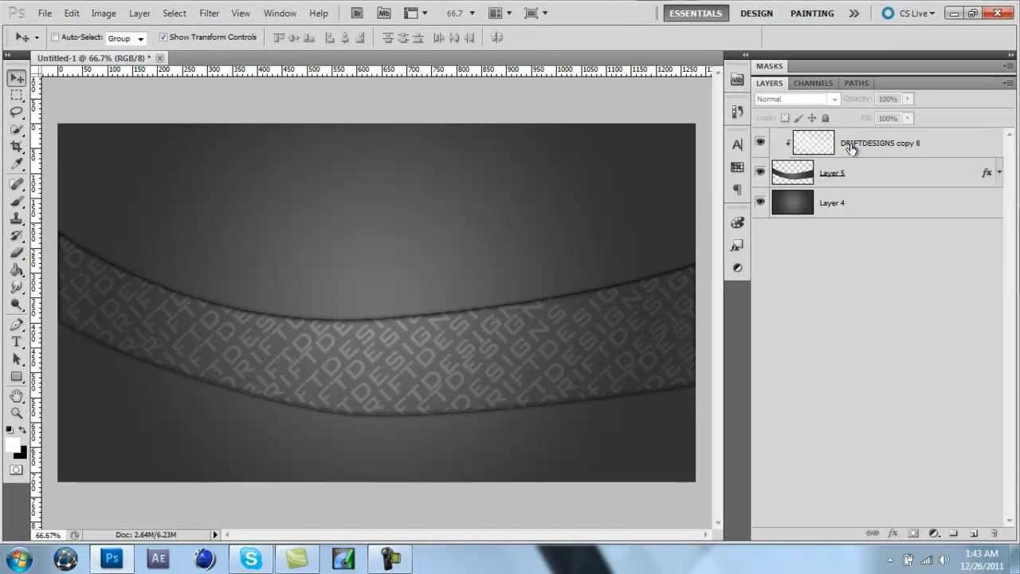The image size is (1020, 574).
Task: Create a new layer group
Action: (x=954, y=533)
